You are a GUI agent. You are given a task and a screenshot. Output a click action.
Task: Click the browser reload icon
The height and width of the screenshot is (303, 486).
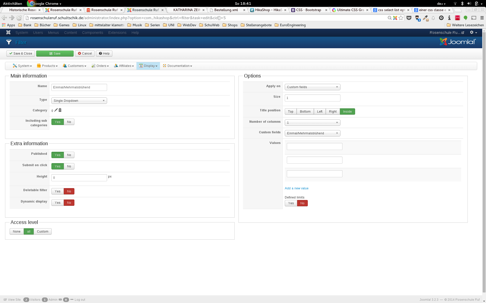(19, 18)
